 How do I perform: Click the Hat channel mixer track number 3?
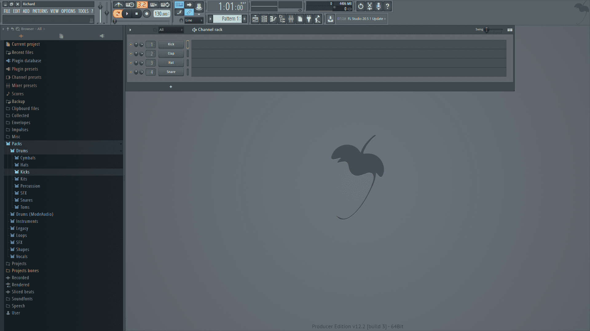[151, 63]
